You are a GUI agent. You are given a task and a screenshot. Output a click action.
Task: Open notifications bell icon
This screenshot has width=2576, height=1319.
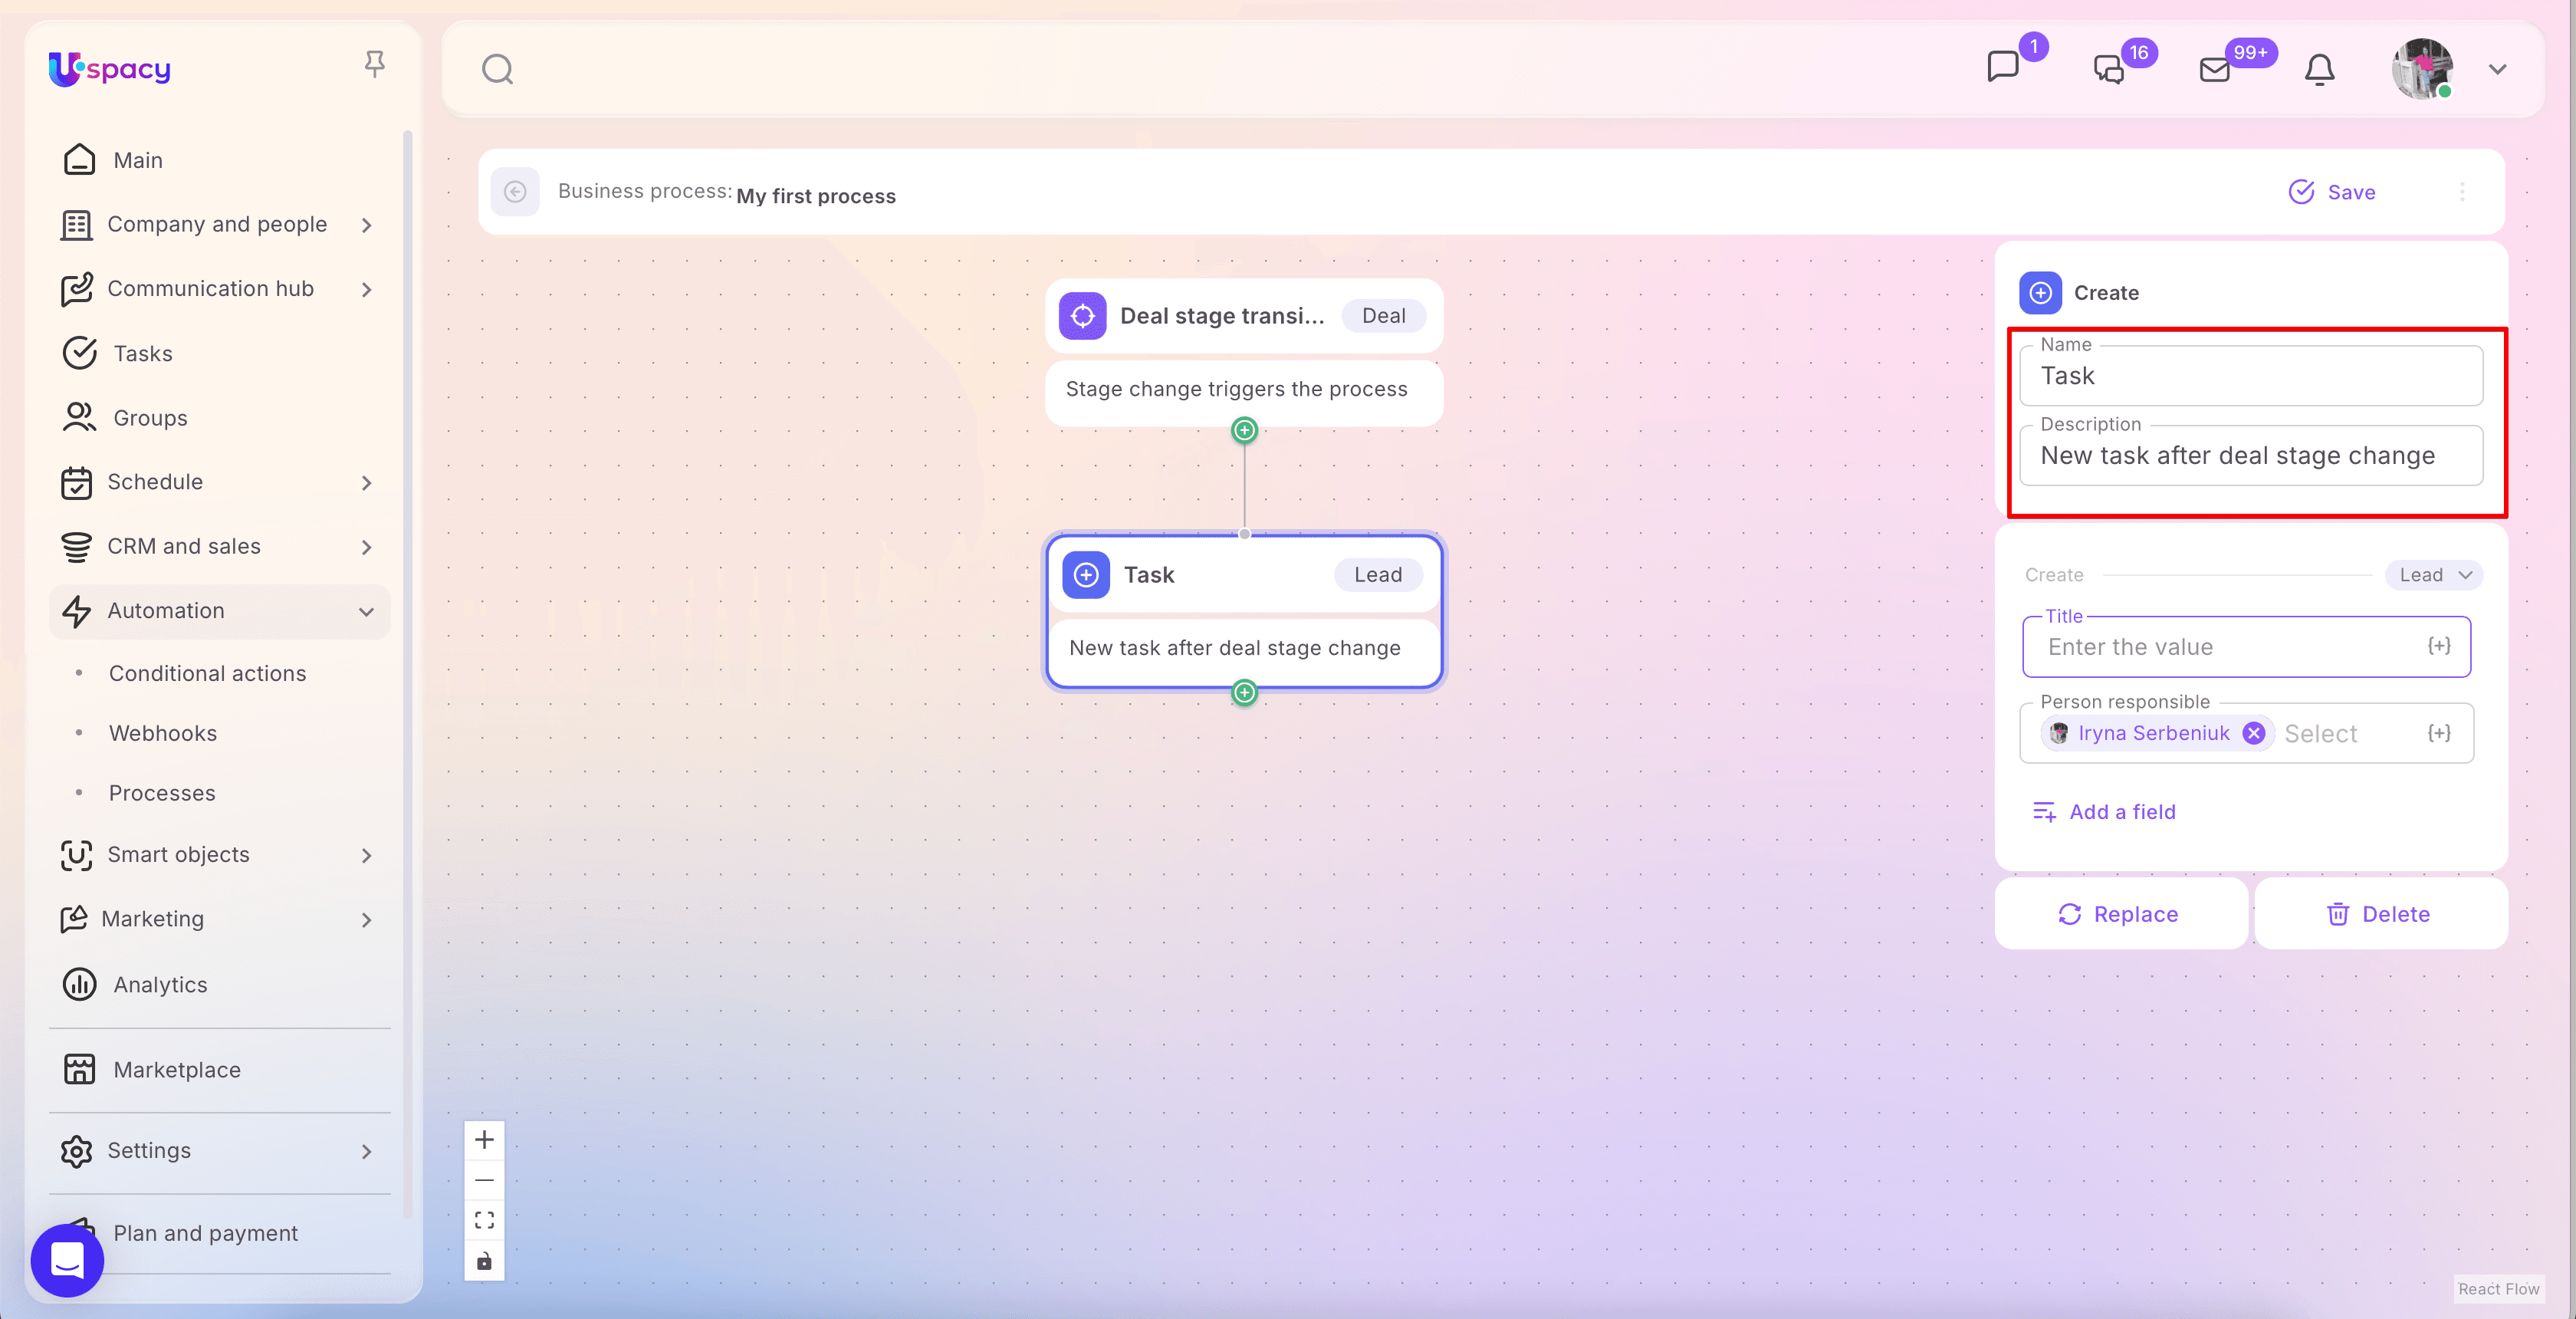(x=2319, y=70)
